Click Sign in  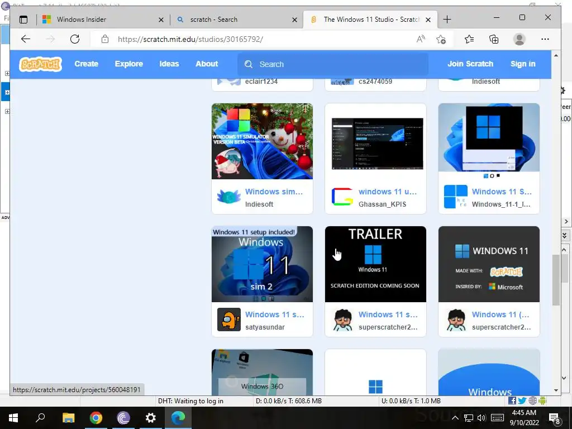[523, 64]
